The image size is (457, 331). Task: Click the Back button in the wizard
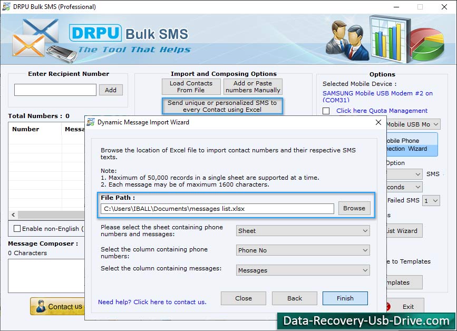[294, 298]
